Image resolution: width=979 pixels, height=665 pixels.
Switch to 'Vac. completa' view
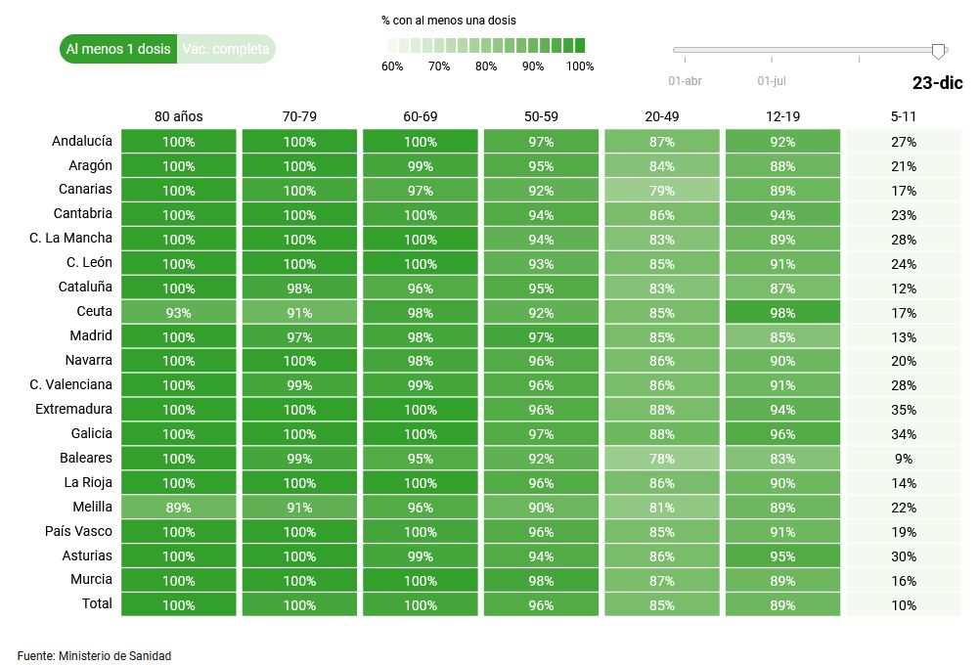point(226,49)
